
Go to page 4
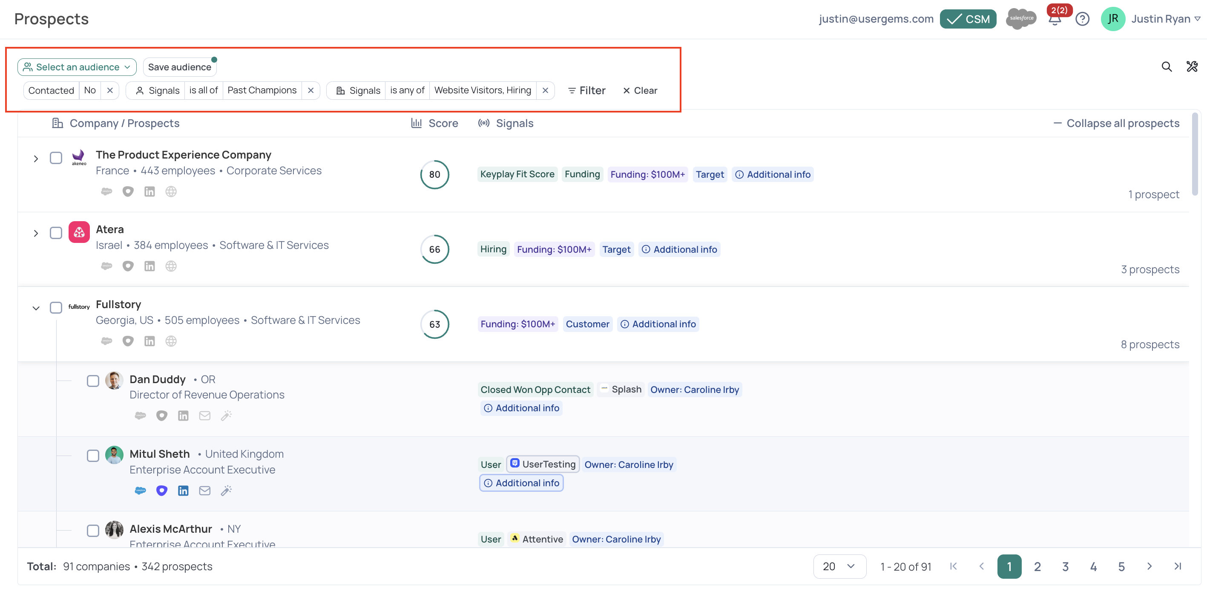tap(1093, 566)
